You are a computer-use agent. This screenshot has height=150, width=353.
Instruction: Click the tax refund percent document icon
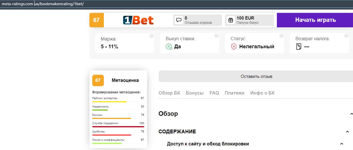click(299, 47)
